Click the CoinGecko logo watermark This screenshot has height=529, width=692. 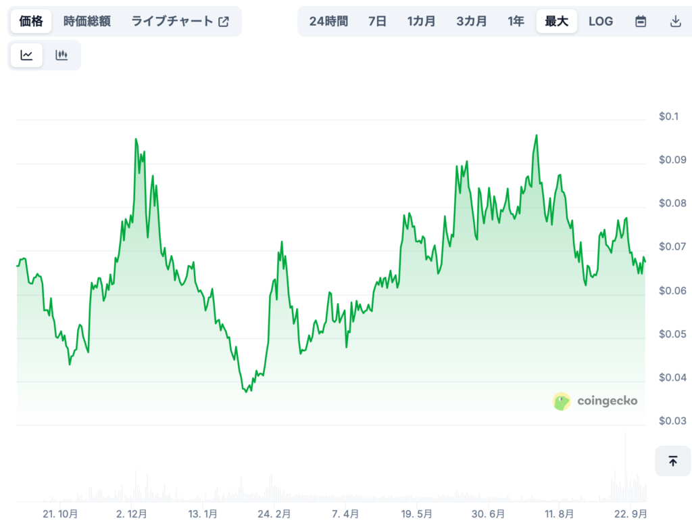pyautogui.click(x=595, y=401)
